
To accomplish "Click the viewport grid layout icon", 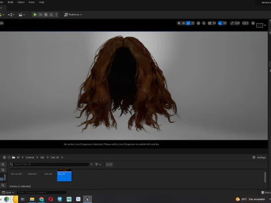I will pos(260,25).
